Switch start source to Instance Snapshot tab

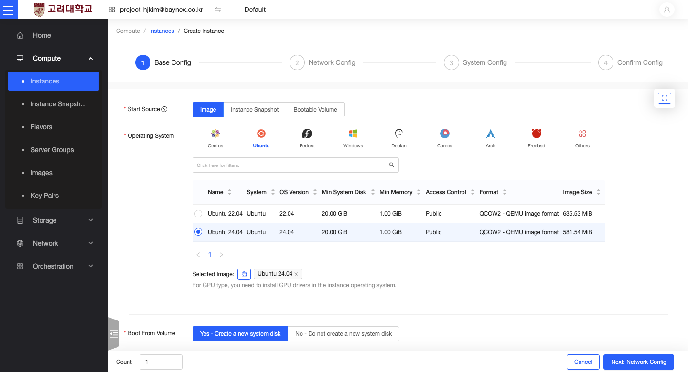(x=255, y=110)
